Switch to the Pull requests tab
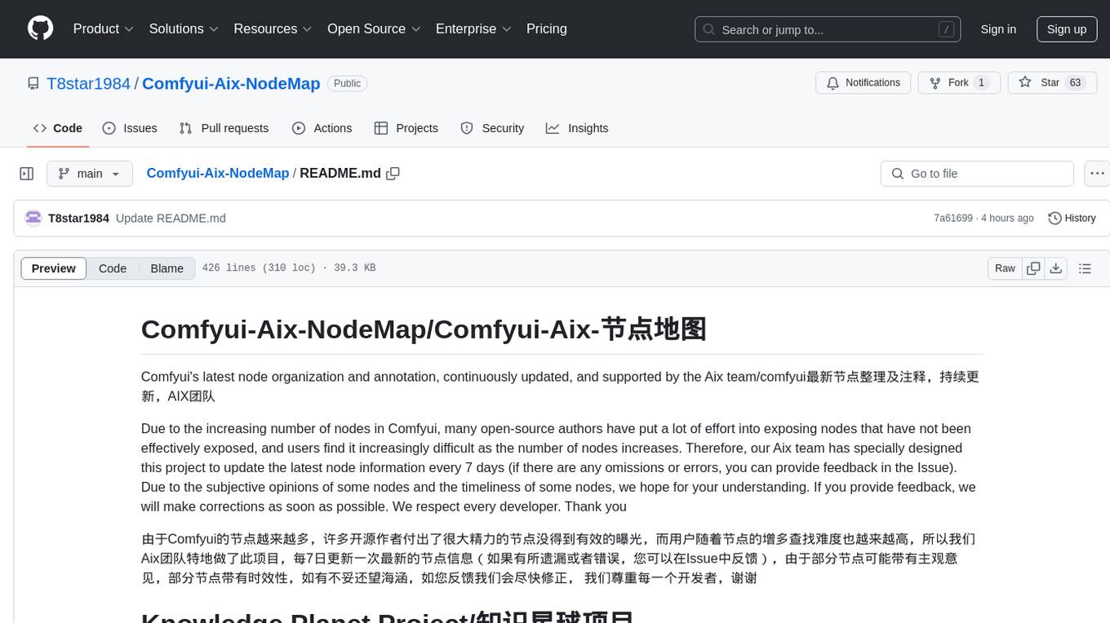The height and width of the screenshot is (623, 1110). (x=224, y=128)
